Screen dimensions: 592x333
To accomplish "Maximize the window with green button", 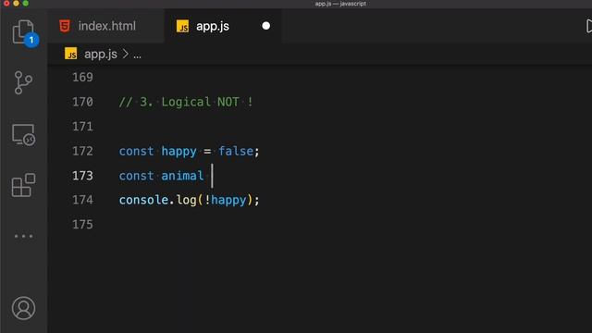I will point(25,3).
